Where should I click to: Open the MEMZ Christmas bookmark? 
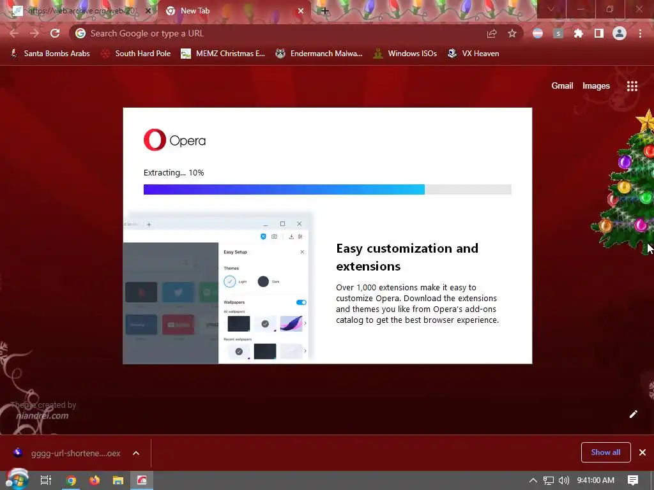click(223, 54)
